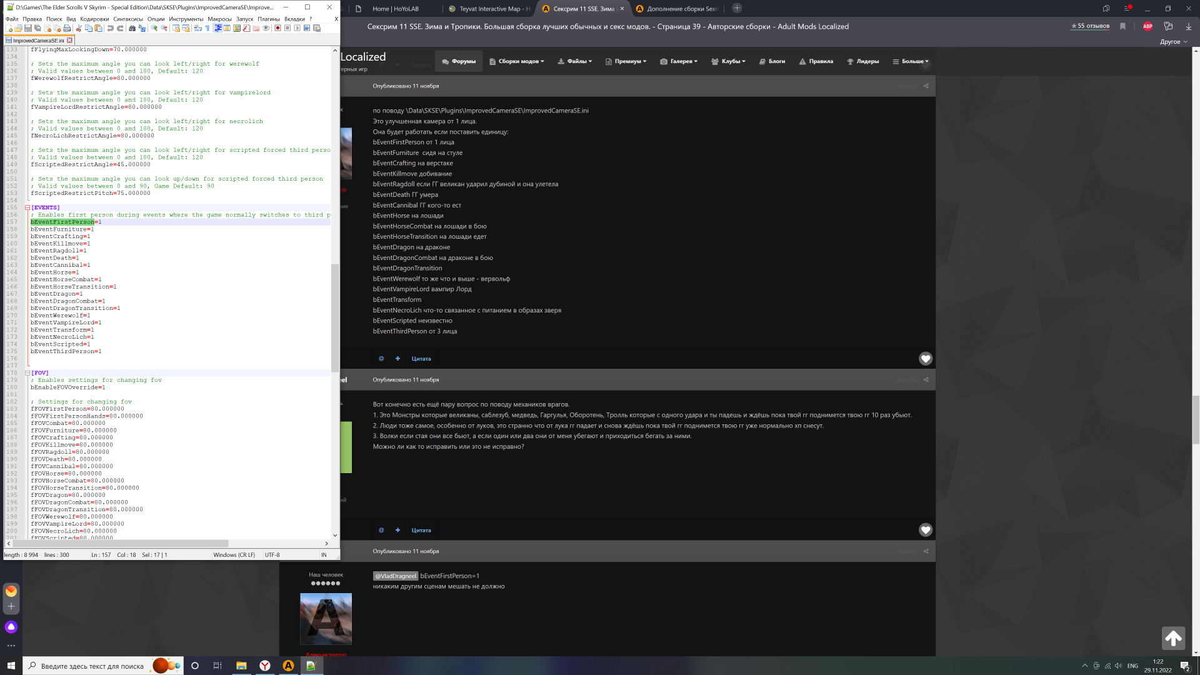Click Цитата link under the first post
This screenshot has height=675, width=1200.
pos(421,359)
